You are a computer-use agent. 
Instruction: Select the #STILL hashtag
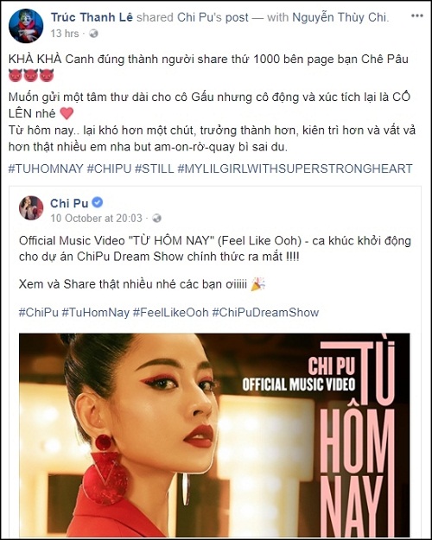click(154, 168)
